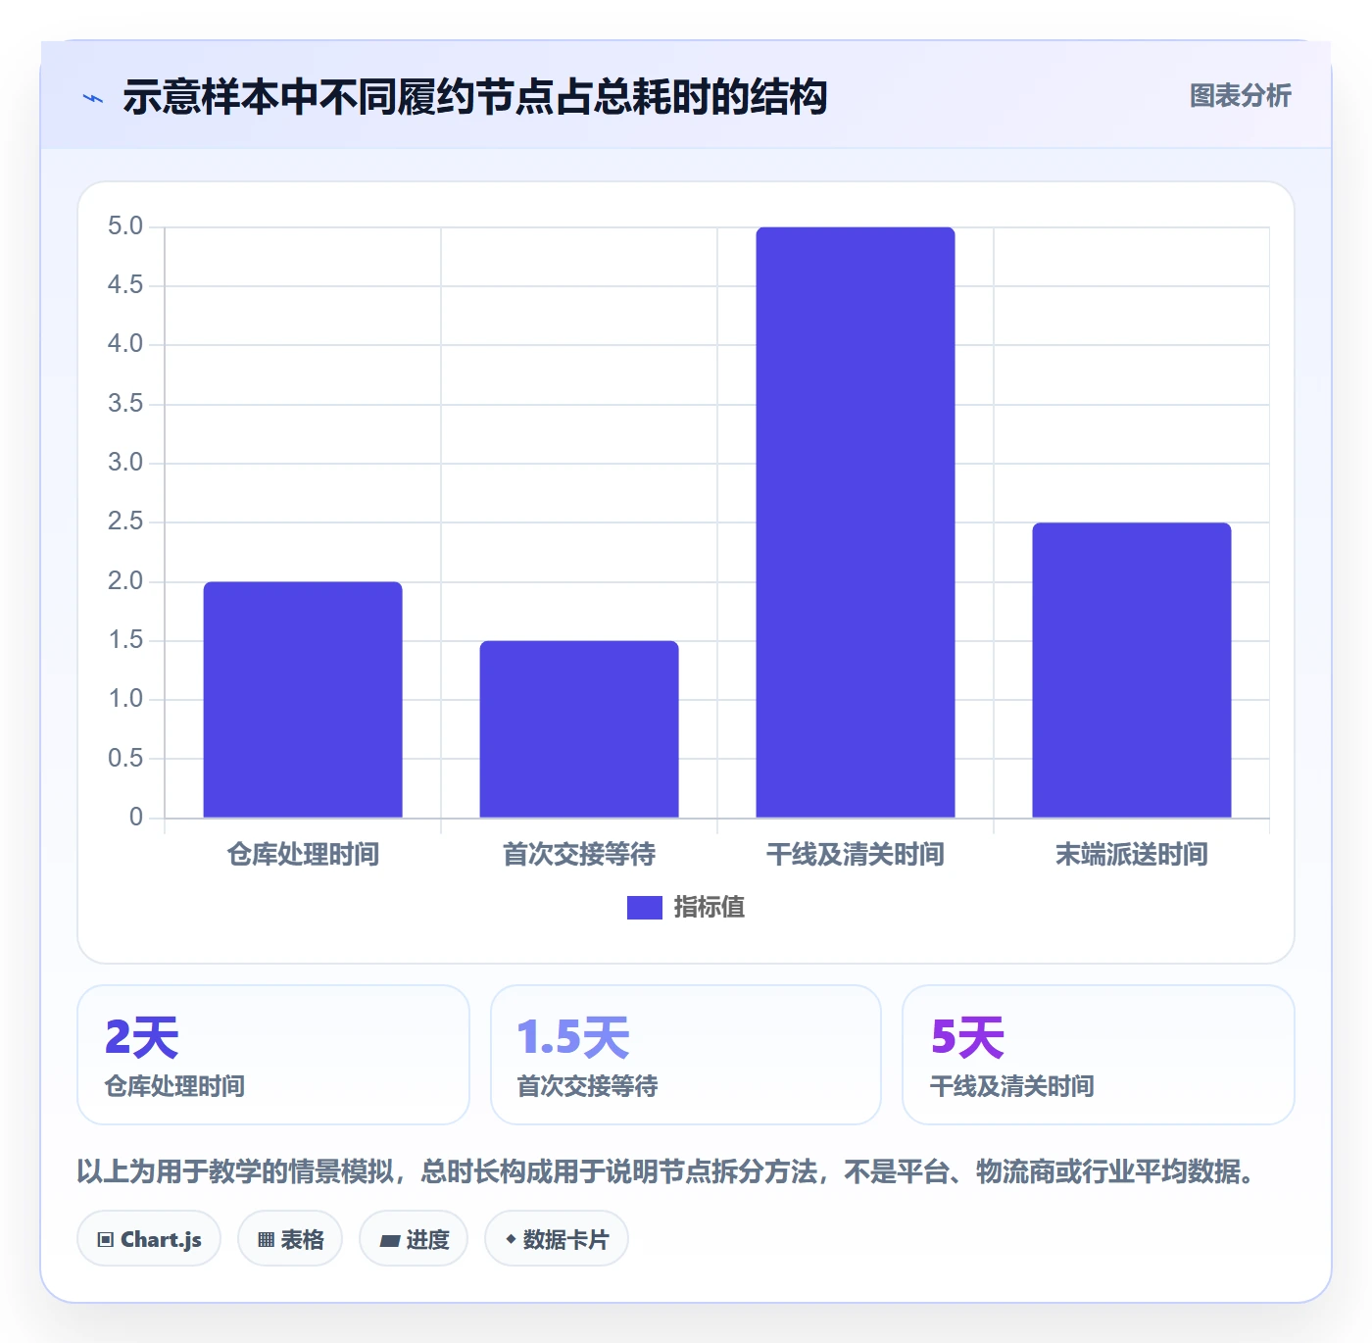Click the 数据卡片 tag chip
The height and width of the screenshot is (1343, 1372).
click(x=557, y=1239)
